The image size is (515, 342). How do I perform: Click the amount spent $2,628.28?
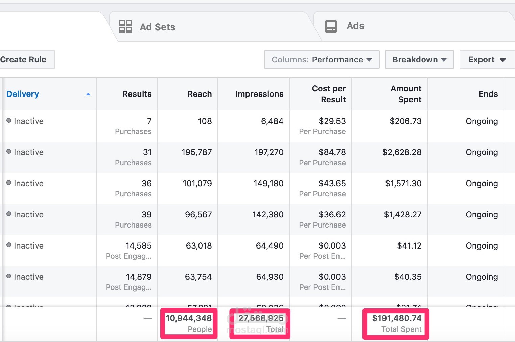click(402, 152)
